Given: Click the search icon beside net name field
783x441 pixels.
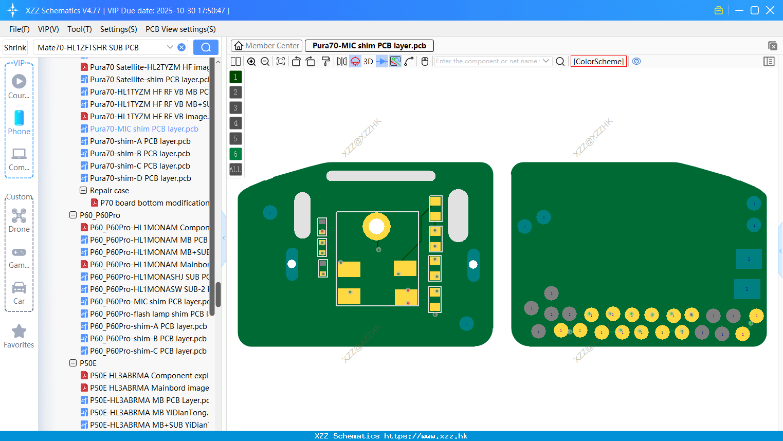Looking at the screenshot, I should (x=560, y=61).
